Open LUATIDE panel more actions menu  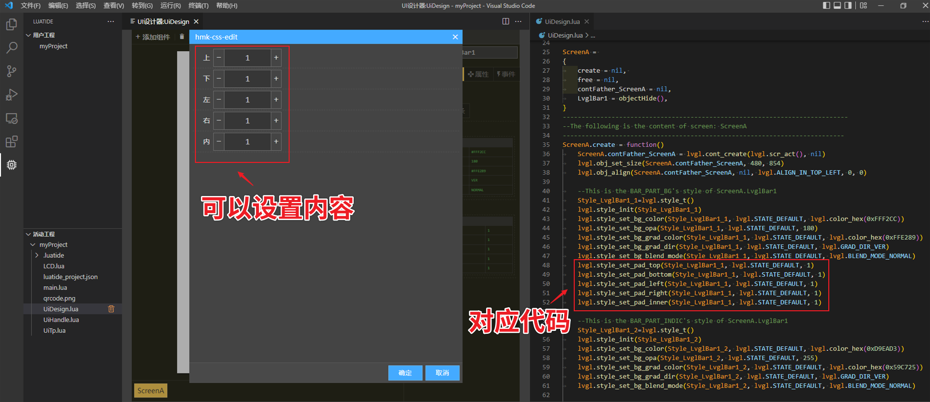pos(111,22)
